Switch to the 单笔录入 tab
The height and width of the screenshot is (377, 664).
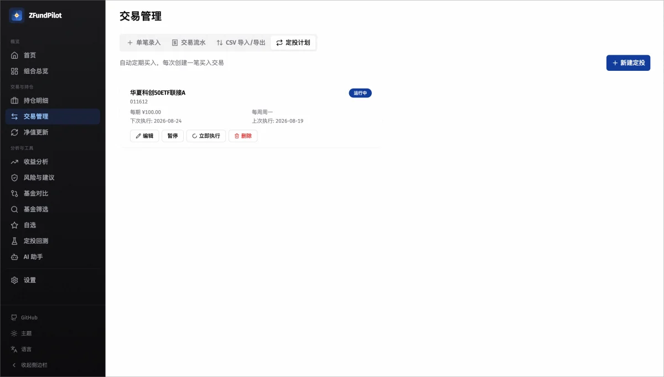(144, 43)
